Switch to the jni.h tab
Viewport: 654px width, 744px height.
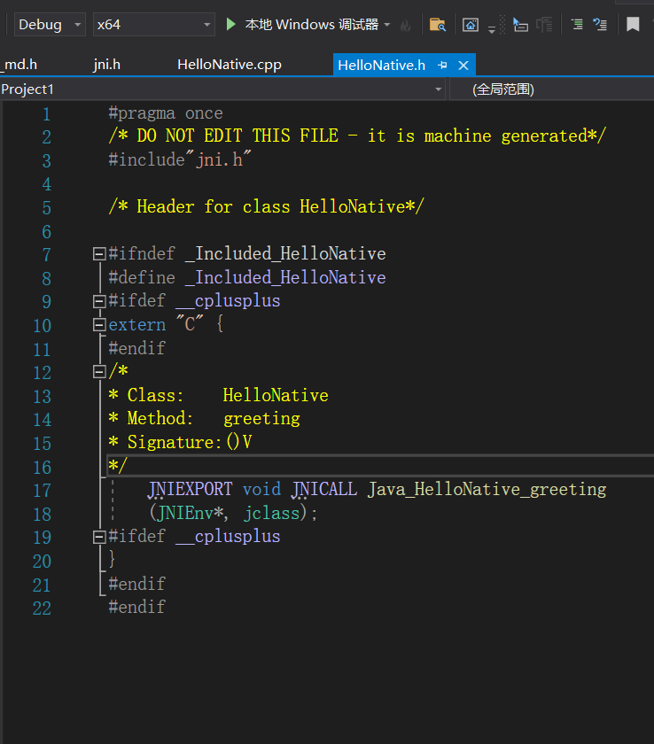point(106,65)
